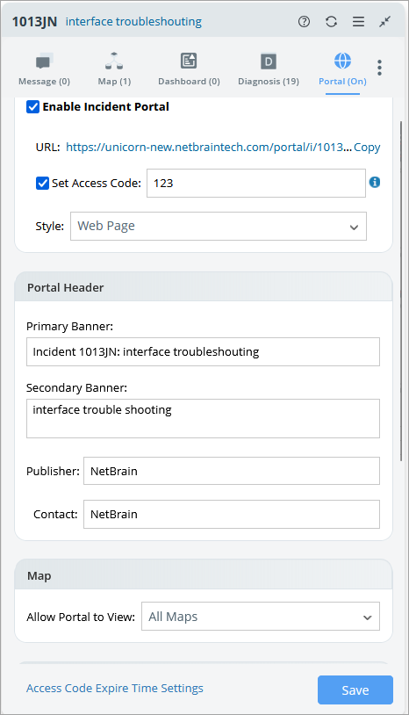Click the access code info icon

pyautogui.click(x=375, y=183)
